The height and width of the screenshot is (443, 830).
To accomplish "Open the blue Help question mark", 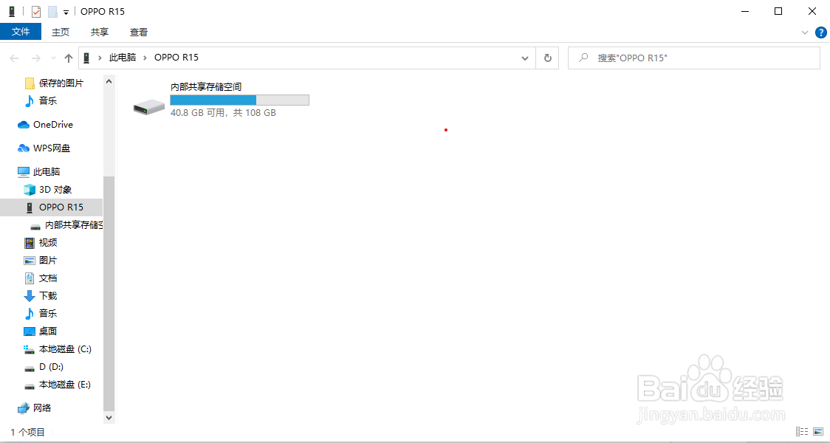I will (x=820, y=32).
